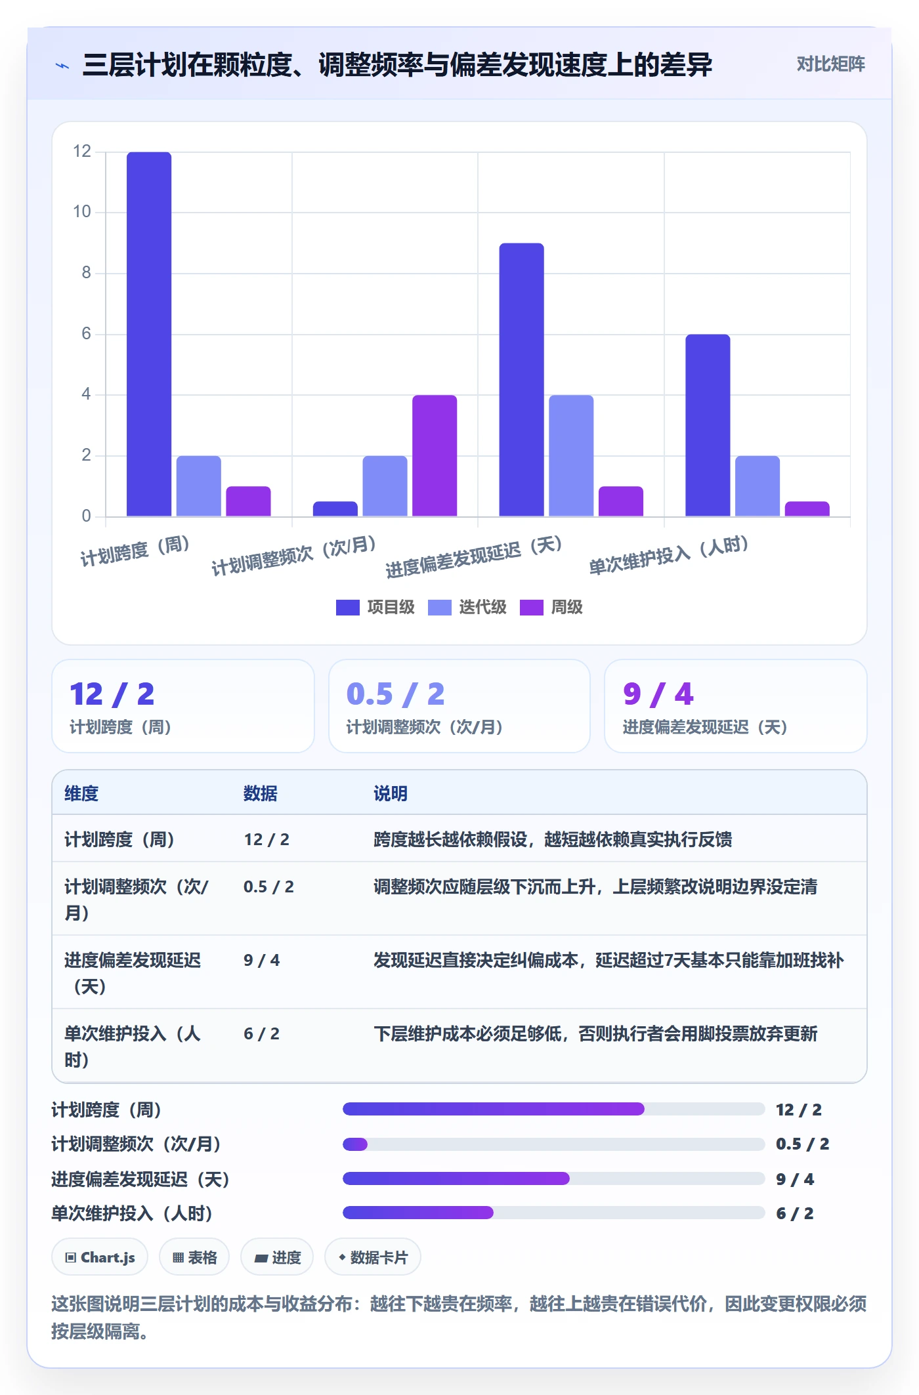Toggle the 周级 legend color swatch
919x1395 pixels.
(x=531, y=608)
